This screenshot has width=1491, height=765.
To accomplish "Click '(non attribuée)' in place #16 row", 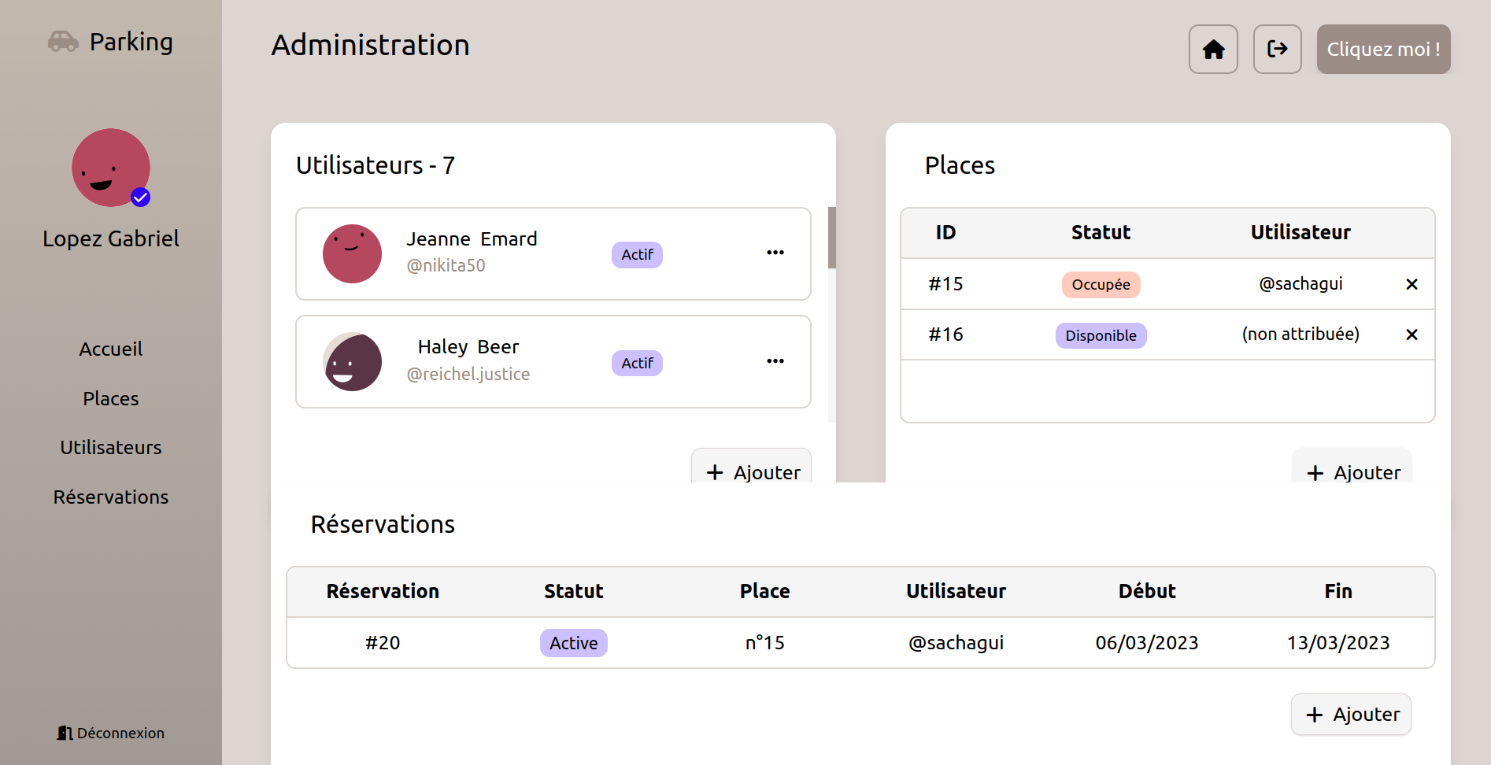I will tap(1300, 334).
